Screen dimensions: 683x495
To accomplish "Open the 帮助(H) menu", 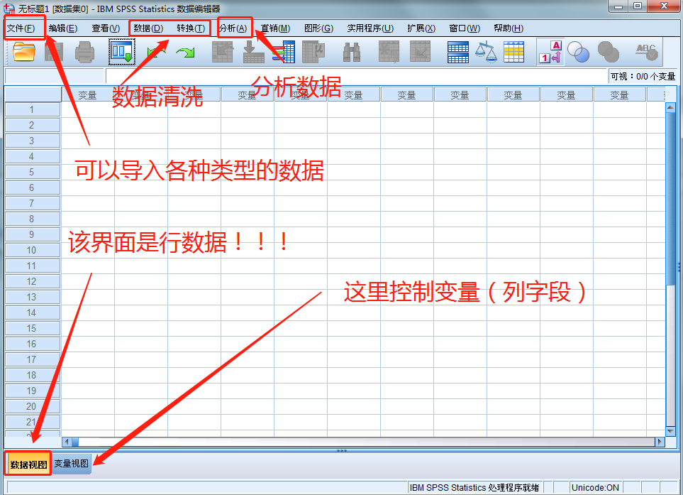I will (x=509, y=28).
